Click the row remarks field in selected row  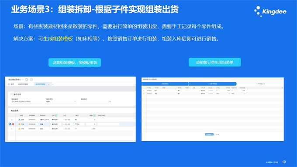tap(108, 124)
